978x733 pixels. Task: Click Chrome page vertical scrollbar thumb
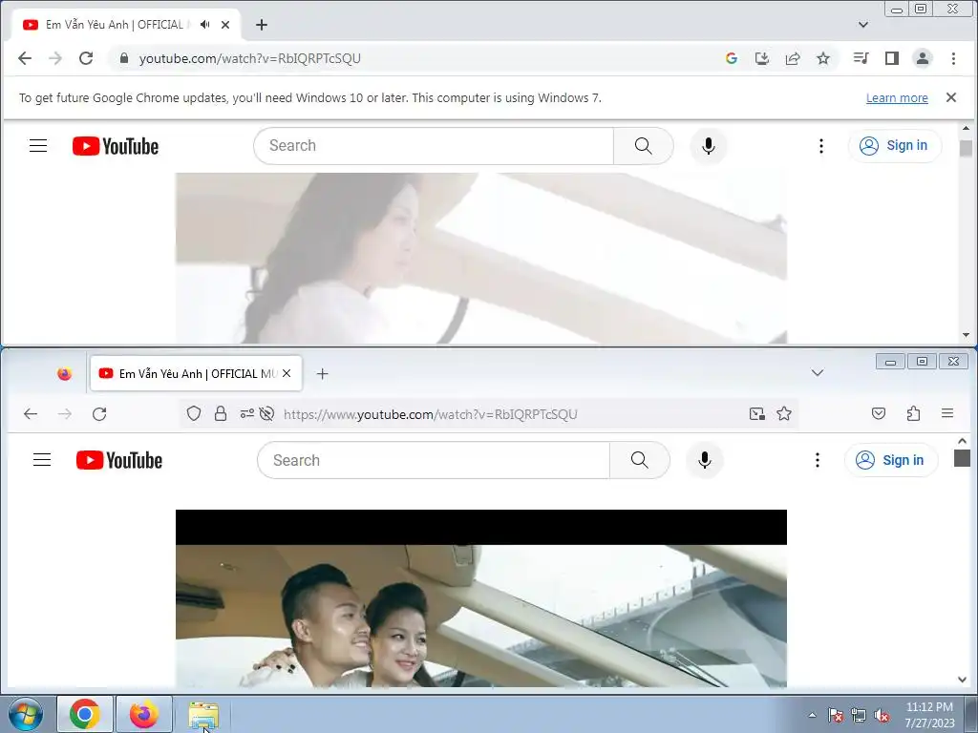(x=967, y=148)
